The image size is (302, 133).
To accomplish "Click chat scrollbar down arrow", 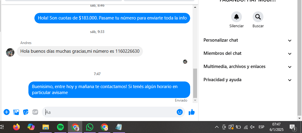I will (x=195, y=100).
